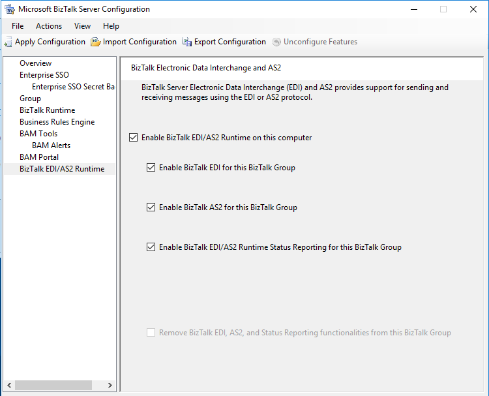Screen dimensions: 489x396
Task: Toggle Enable BizTalk AS2 for this BizTalk Group
Action: click(151, 207)
